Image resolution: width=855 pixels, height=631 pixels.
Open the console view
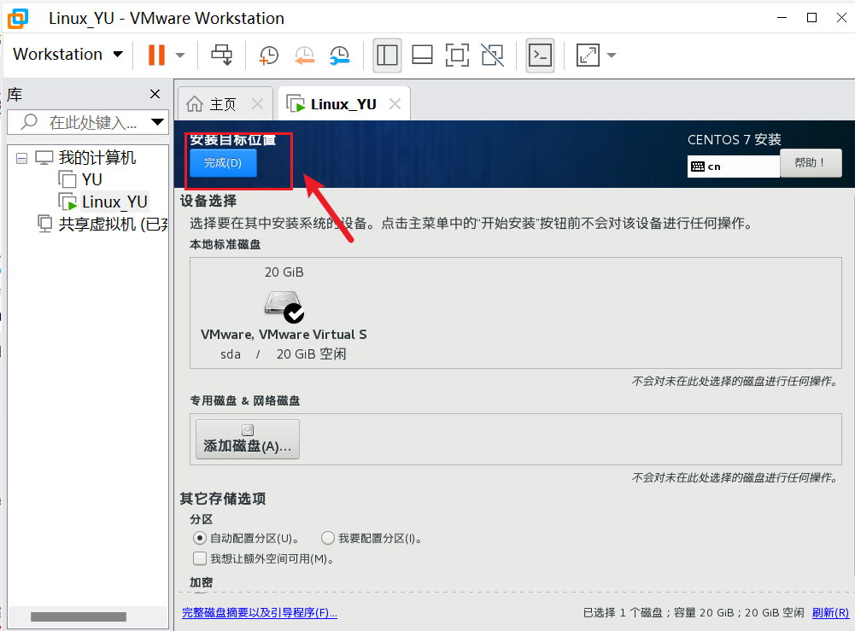tap(540, 55)
